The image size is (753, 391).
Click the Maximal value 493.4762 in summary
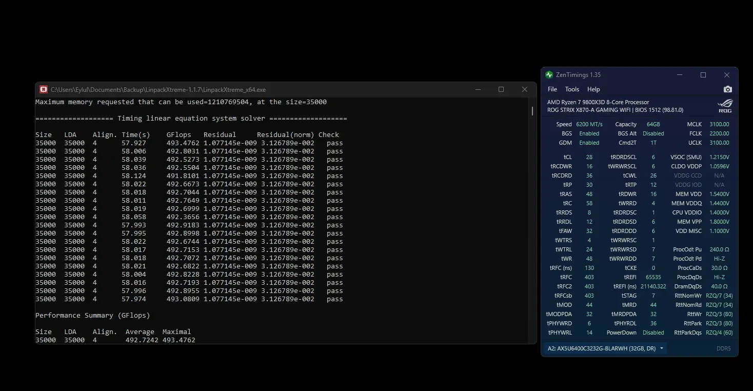179,340
